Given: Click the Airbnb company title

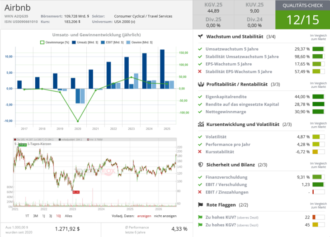Looking at the screenshot, I should 18,8.
